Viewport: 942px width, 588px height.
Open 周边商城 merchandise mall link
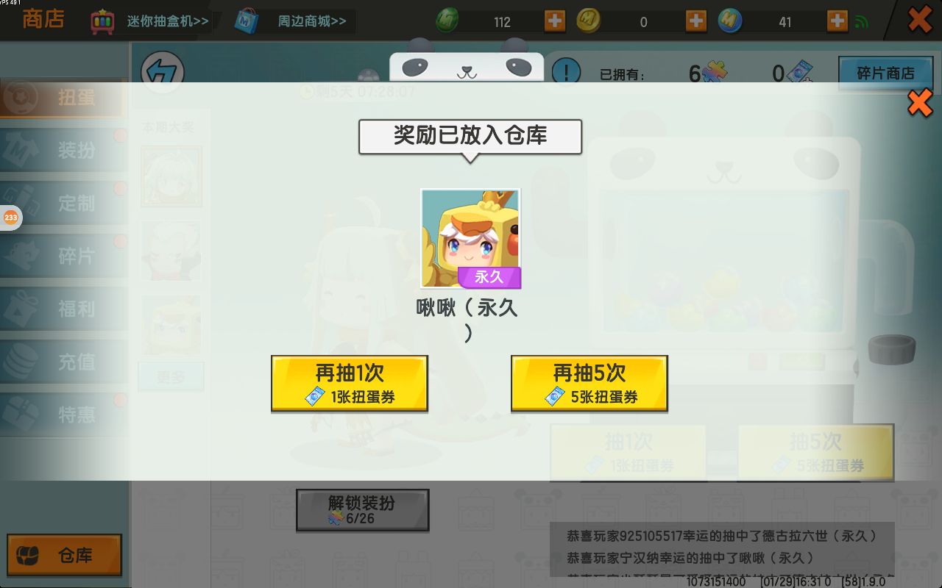(294, 21)
